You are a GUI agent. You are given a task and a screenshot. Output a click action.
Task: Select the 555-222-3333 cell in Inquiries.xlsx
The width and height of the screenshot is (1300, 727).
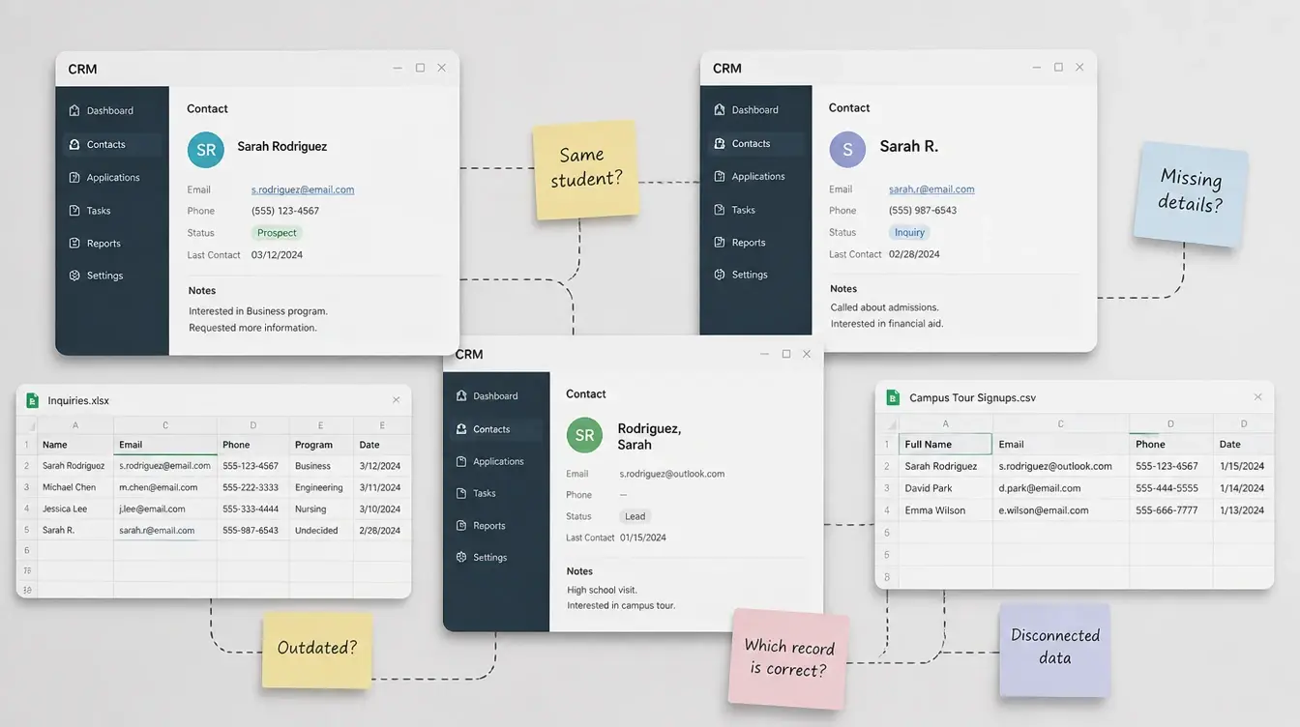pyautogui.click(x=252, y=487)
